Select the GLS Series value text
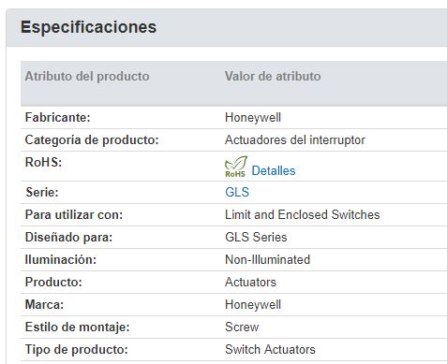The height and width of the screenshot is (364, 447). 256,237
